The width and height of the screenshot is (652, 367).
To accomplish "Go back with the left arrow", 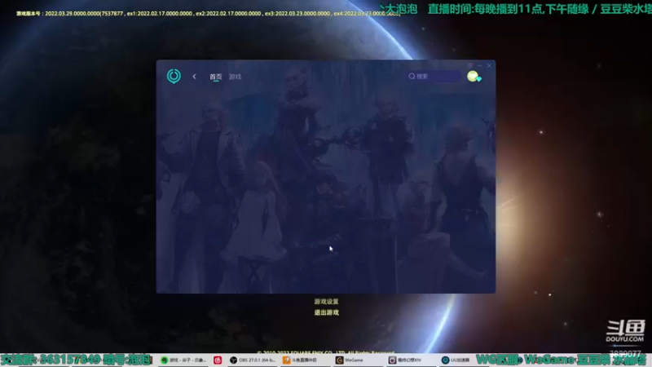I will (194, 77).
